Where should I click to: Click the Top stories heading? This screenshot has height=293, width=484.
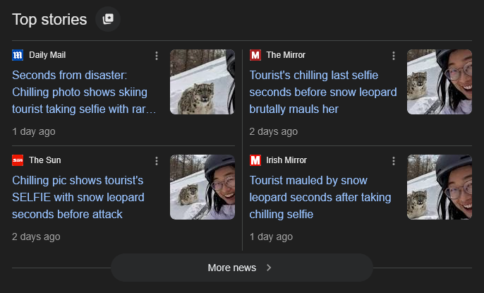49,19
